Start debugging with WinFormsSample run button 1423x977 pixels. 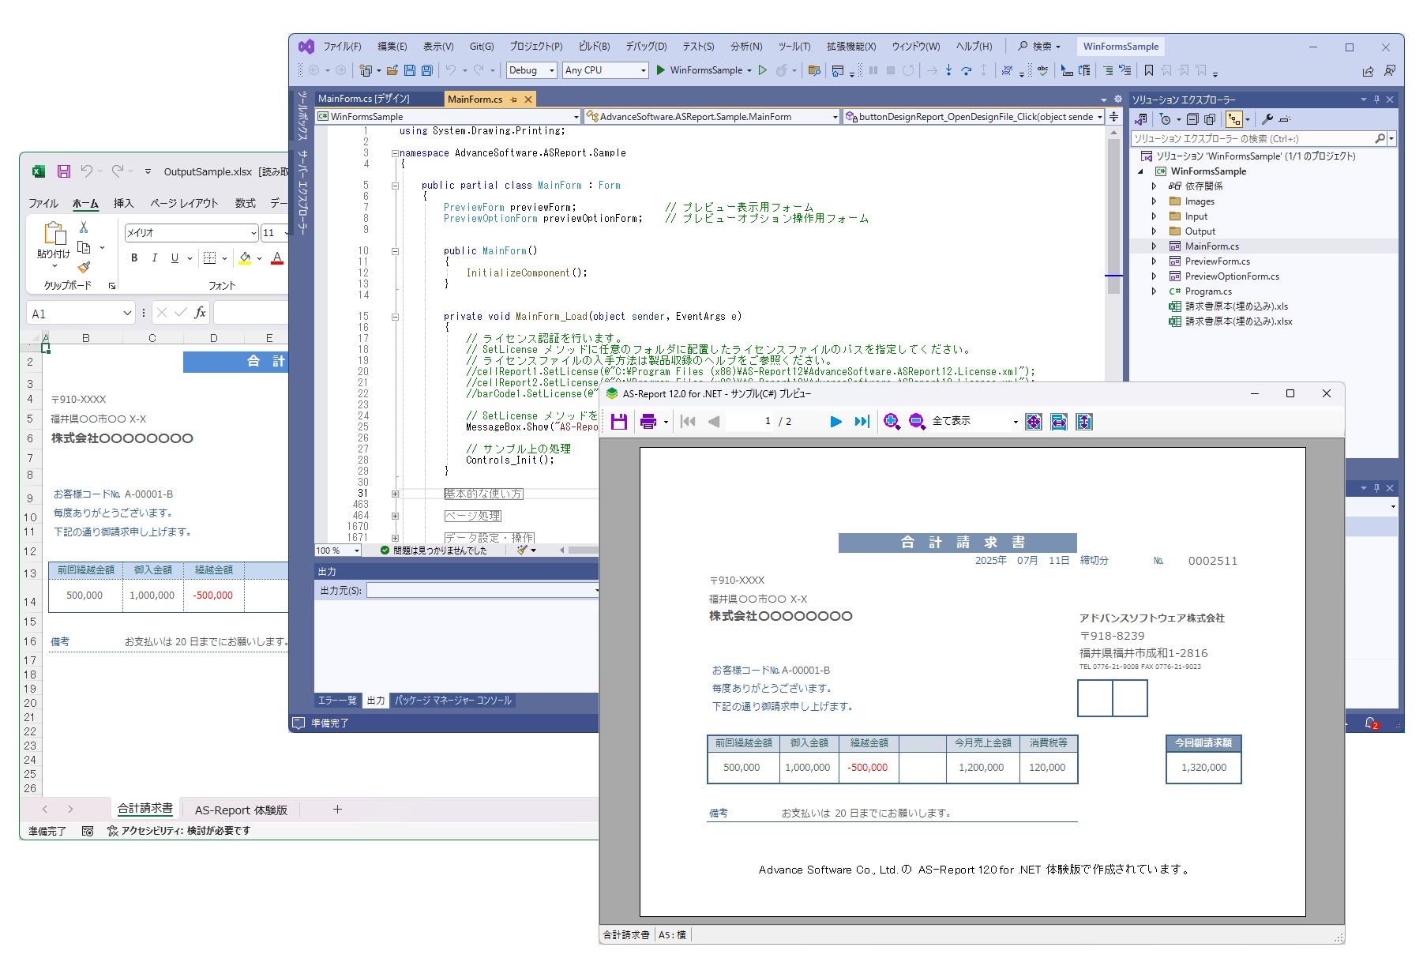click(661, 70)
